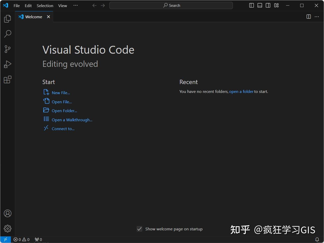
Task: Open Source Control view
Action: coord(7,49)
